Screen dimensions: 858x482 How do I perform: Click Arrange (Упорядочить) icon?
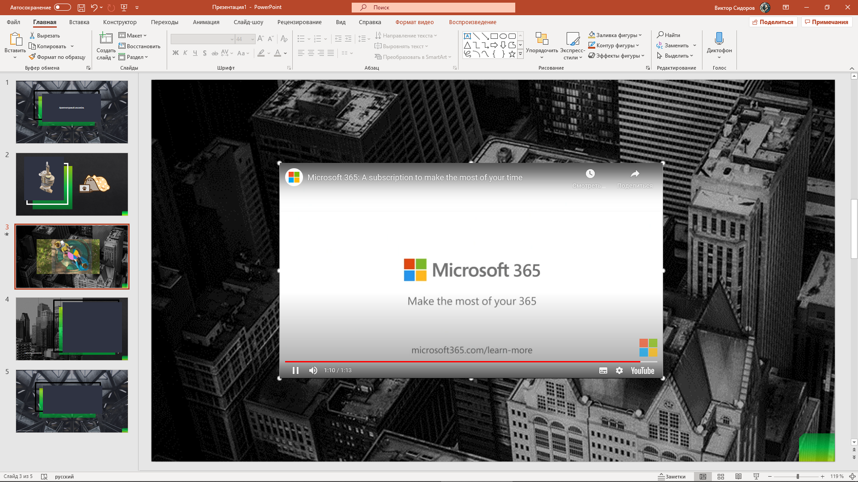[542, 38]
